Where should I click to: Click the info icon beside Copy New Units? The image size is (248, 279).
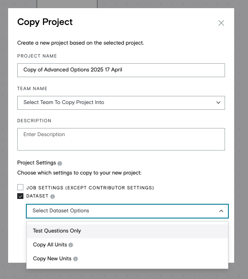[75, 259]
